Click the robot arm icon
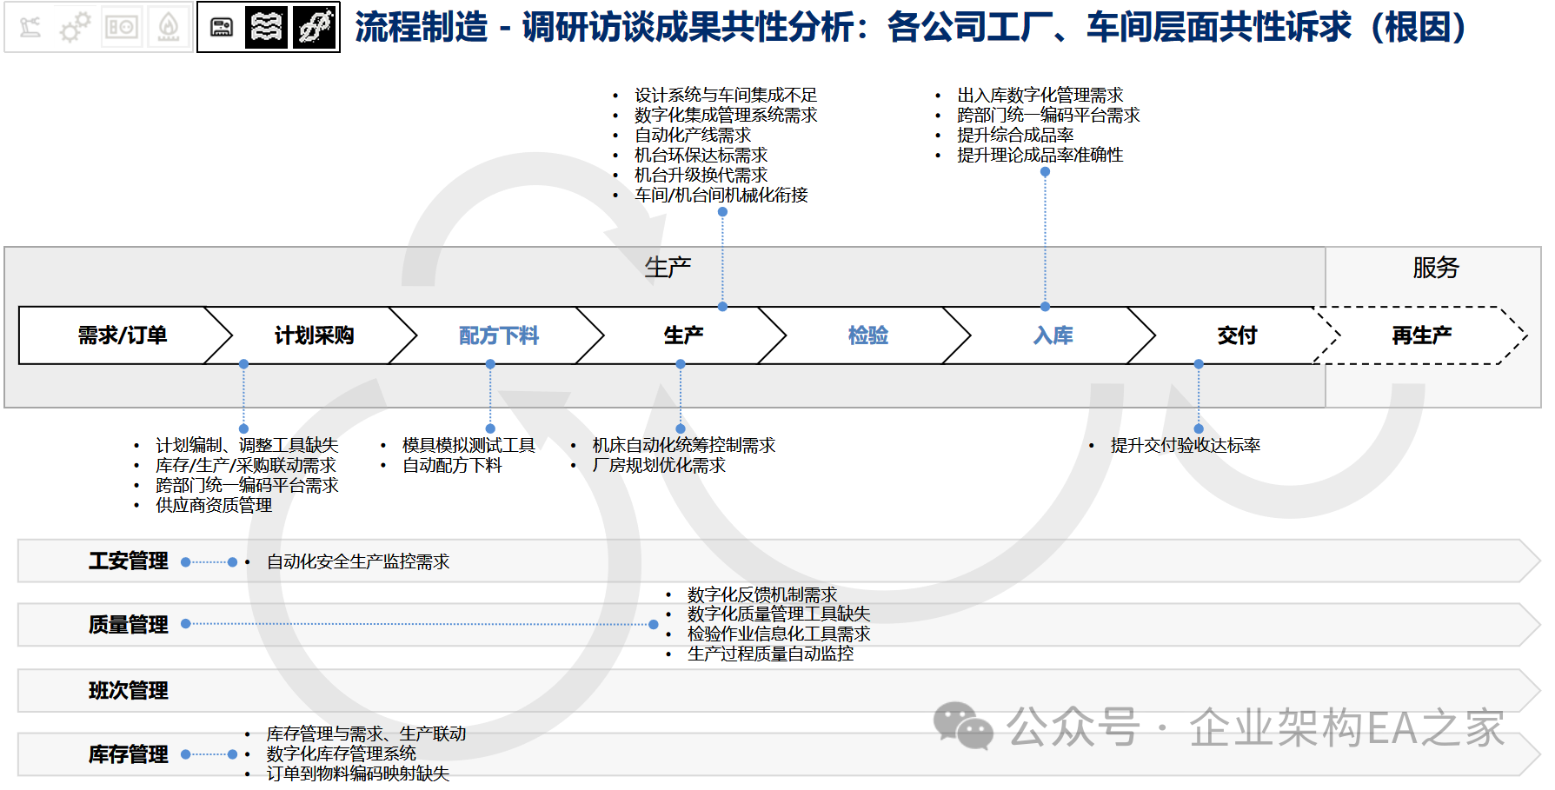This screenshot has width=1555, height=790. (30, 28)
